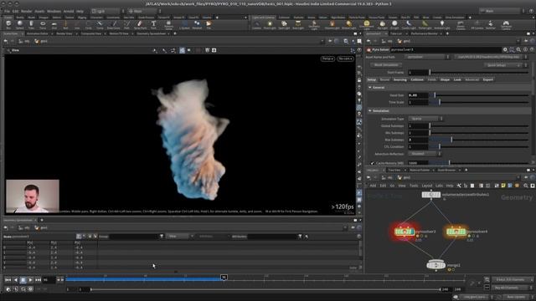Select the Metaball shelf tool
Image resolution: width=536 pixels, height=301 pixels.
[x=197, y=24]
